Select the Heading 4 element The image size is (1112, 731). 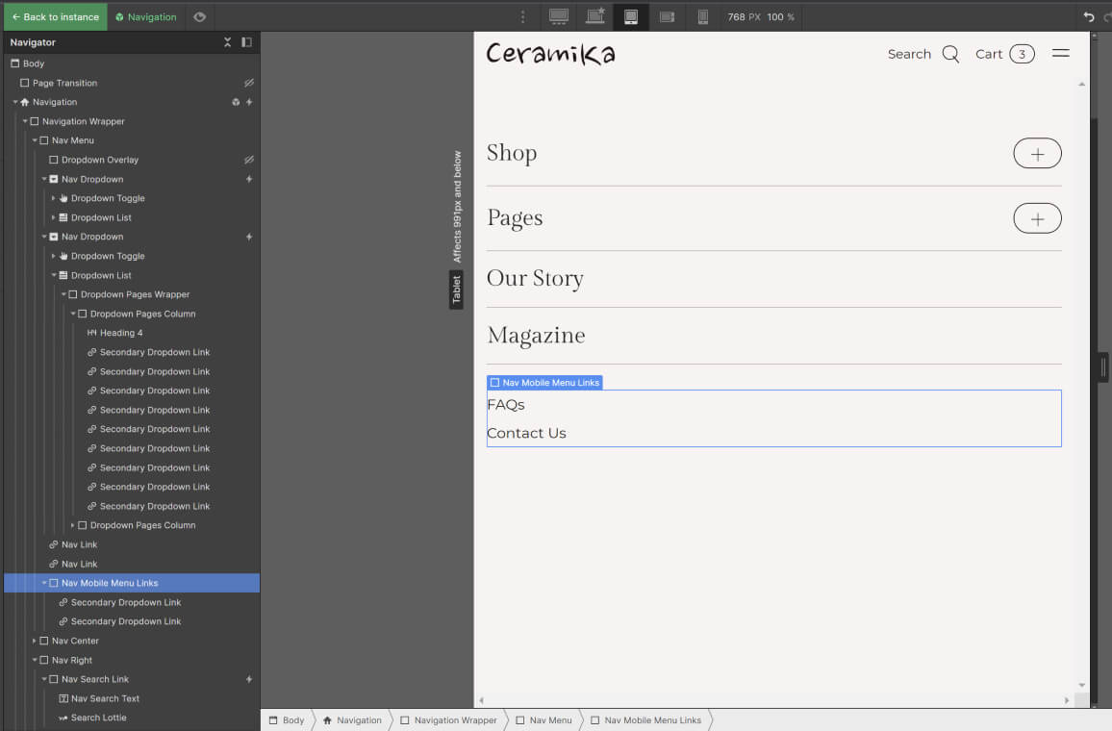click(x=114, y=333)
